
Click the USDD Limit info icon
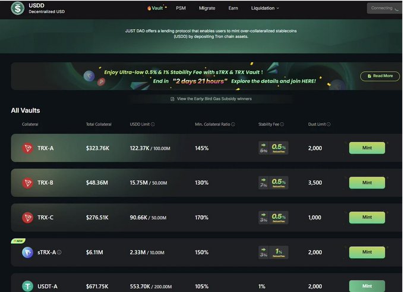[153, 124]
